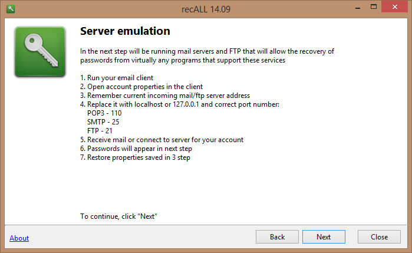
Task: Go to previous step with Back button
Action: (277, 237)
